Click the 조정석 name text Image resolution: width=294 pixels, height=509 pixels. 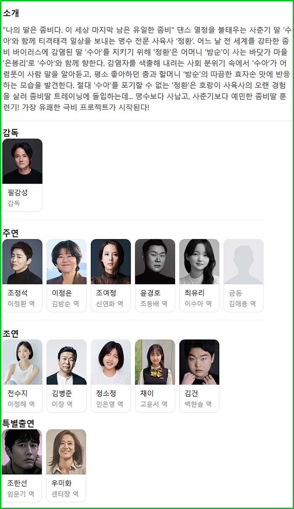(x=18, y=293)
